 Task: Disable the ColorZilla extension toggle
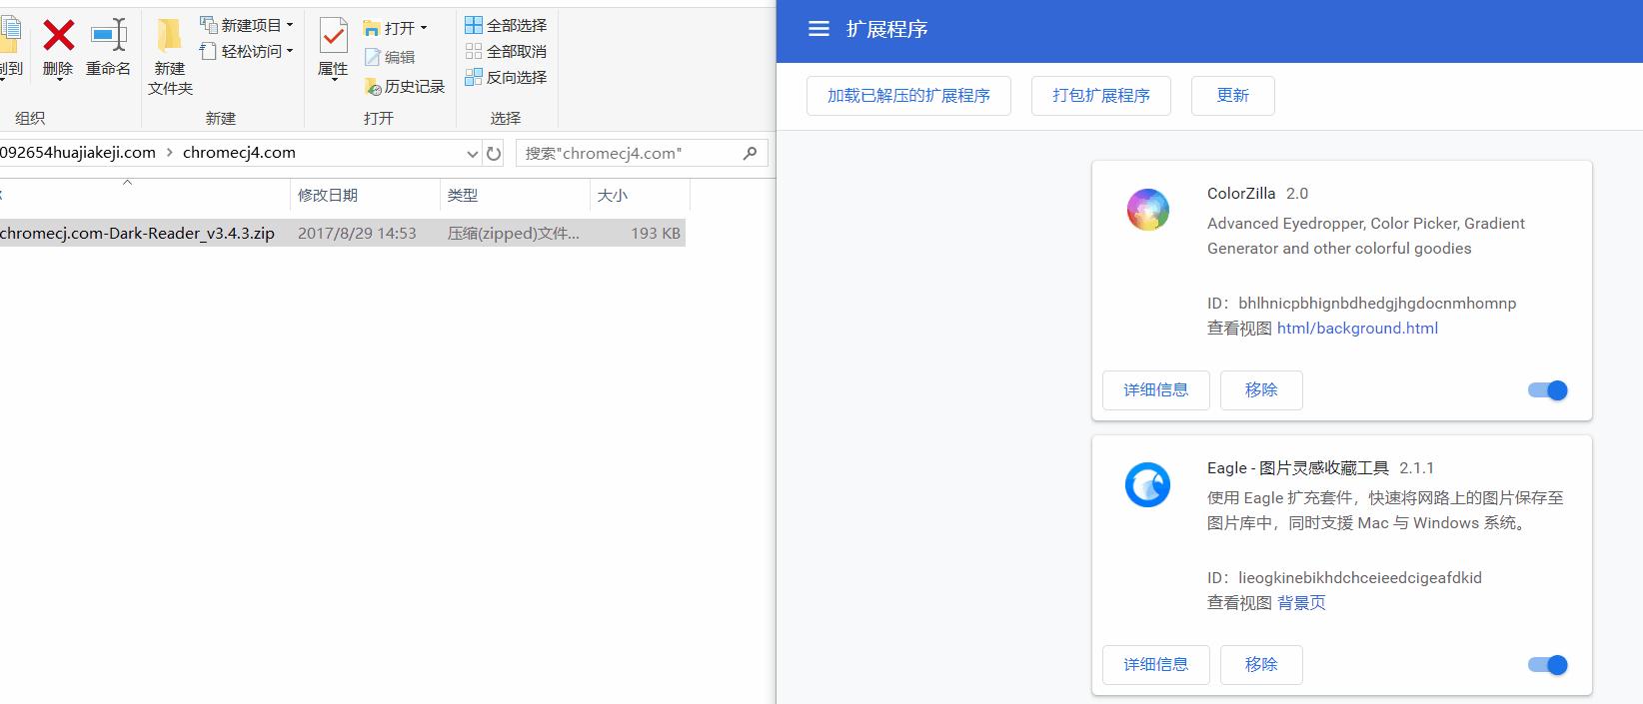point(1548,390)
